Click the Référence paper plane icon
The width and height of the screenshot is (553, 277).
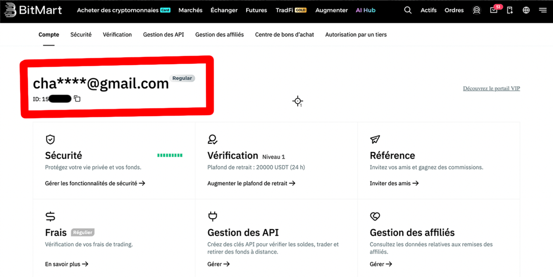point(375,139)
